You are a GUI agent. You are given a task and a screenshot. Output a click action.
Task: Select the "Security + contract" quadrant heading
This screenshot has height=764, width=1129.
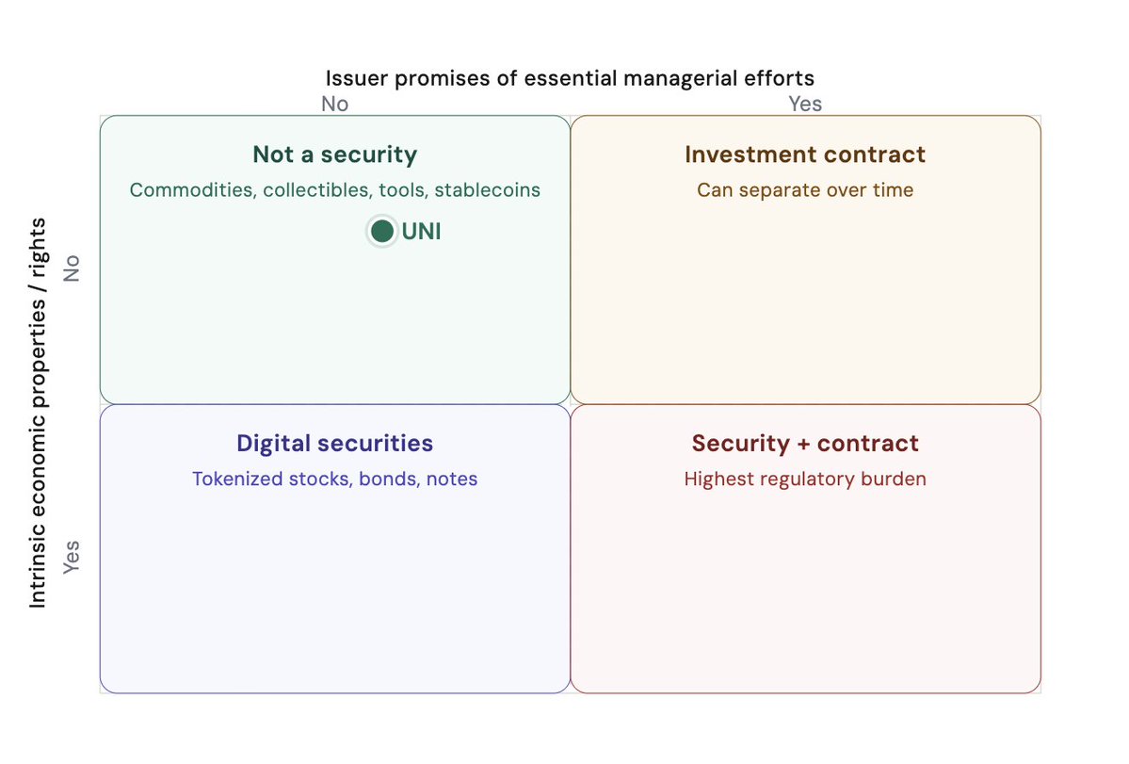point(805,443)
